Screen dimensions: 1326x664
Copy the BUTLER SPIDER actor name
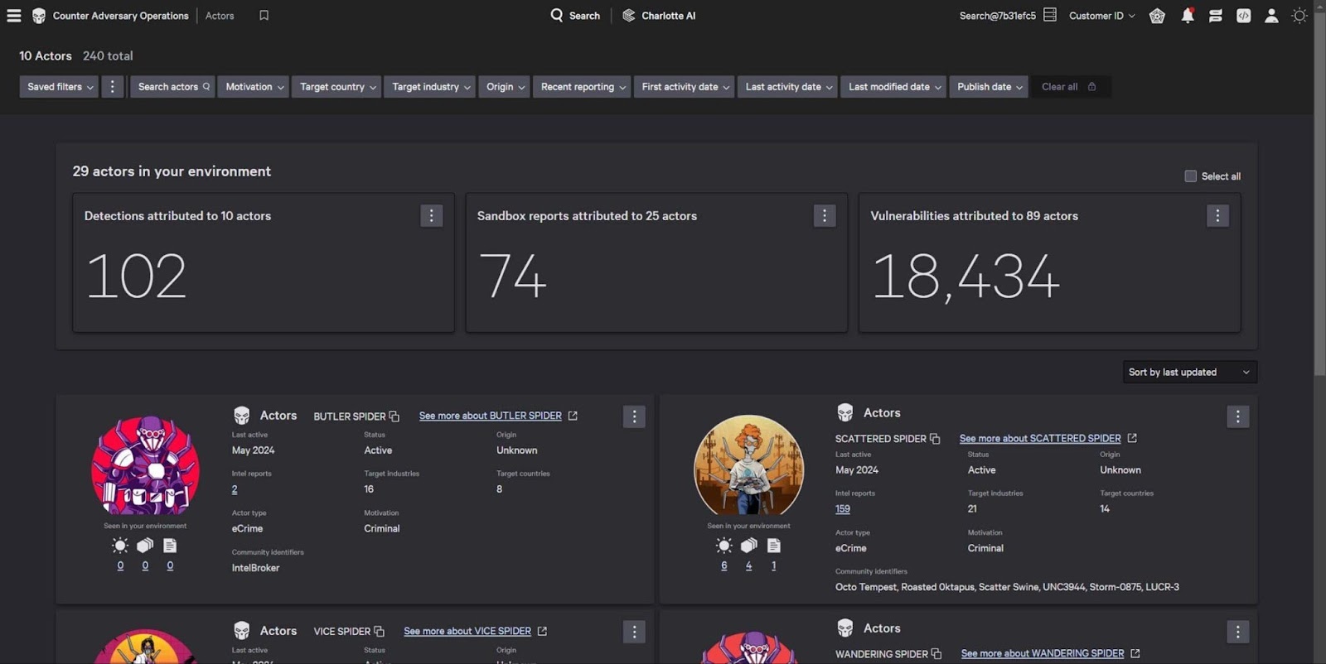tap(394, 416)
